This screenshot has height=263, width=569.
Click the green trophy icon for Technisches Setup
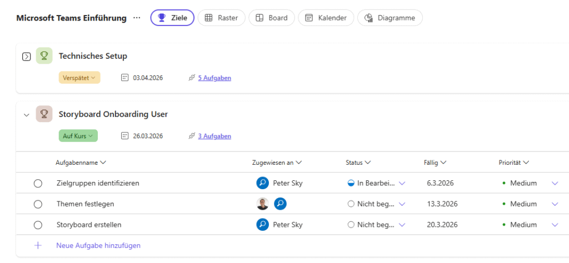(44, 55)
